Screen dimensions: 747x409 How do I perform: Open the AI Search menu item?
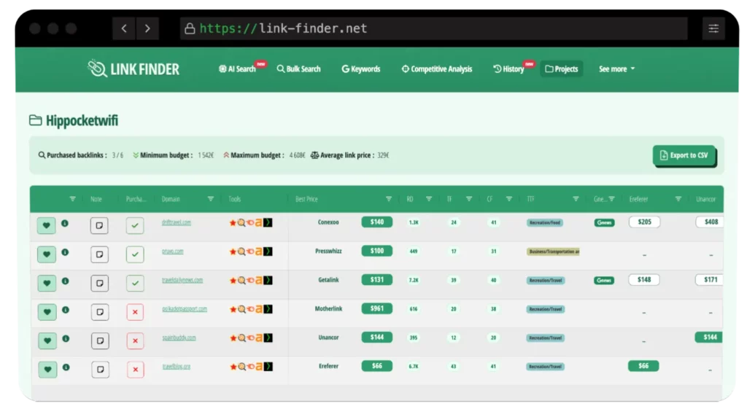coord(237,69)
